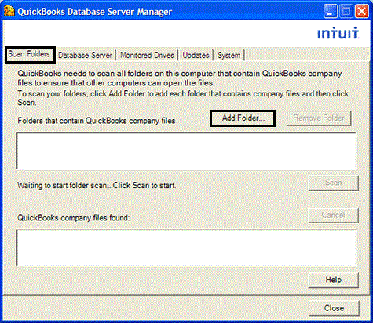Click inside the company folders list box
The height and width of the screenshot is (323, 373).
click(x=186, y=151)
